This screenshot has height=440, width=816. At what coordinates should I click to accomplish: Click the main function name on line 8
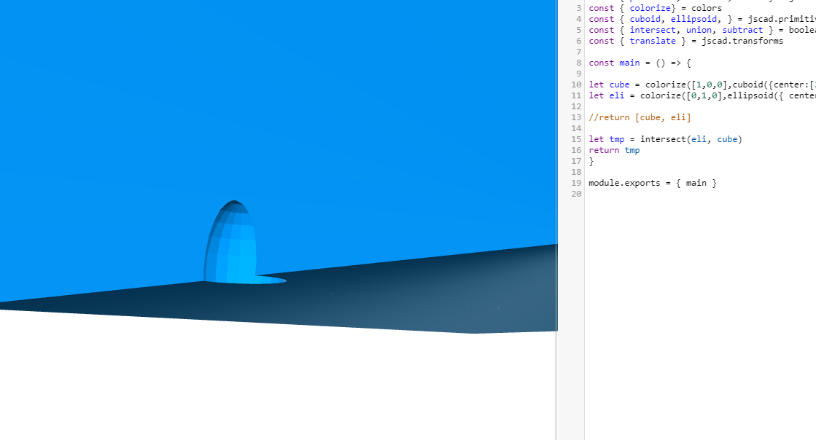coord(629,62)
